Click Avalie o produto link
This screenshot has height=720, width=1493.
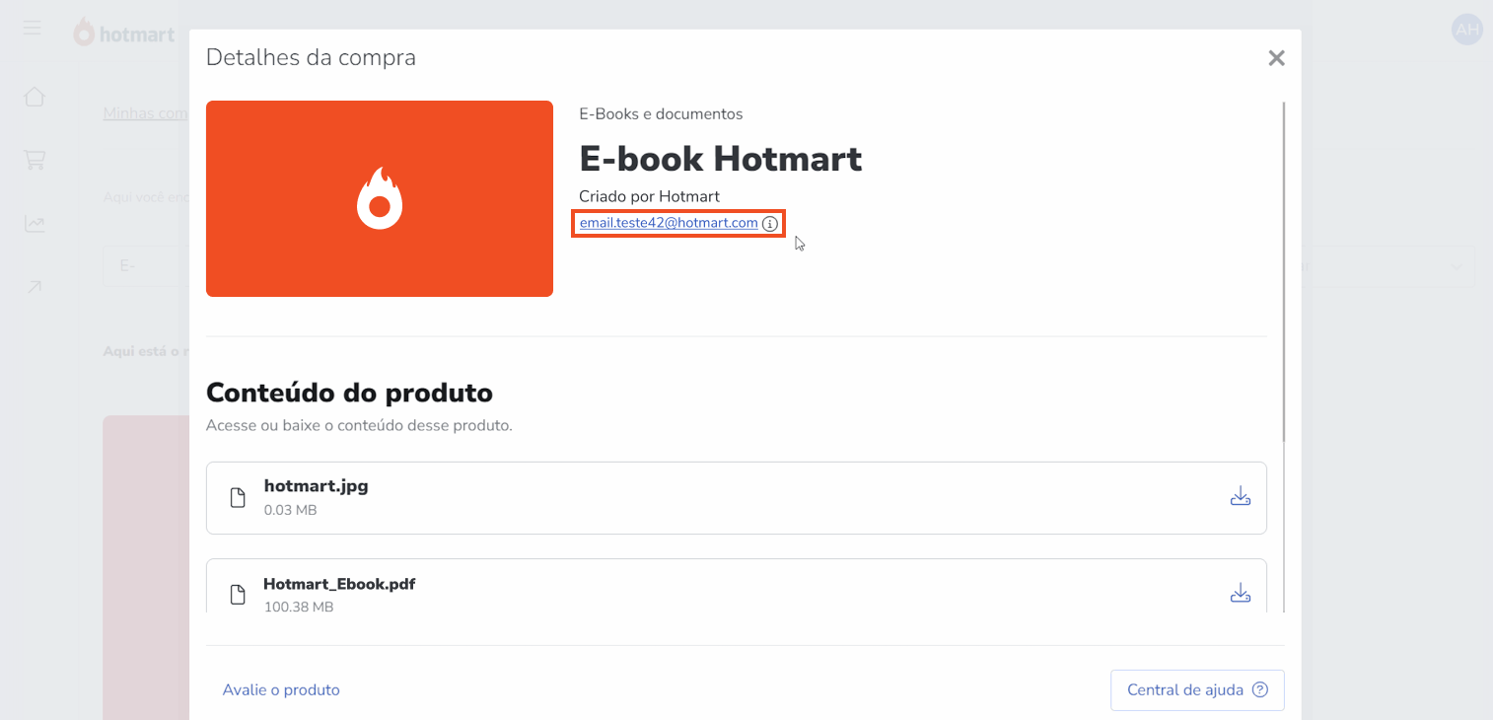point(281,690)
